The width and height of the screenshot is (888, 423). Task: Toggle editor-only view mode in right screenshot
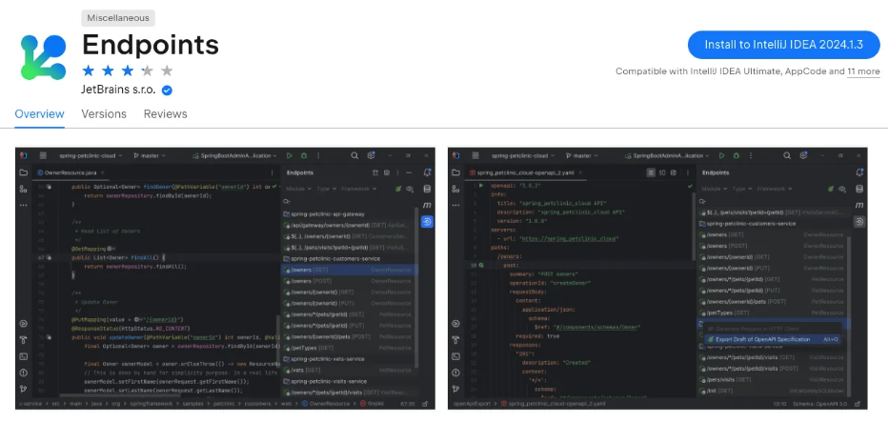coord(652,172)
